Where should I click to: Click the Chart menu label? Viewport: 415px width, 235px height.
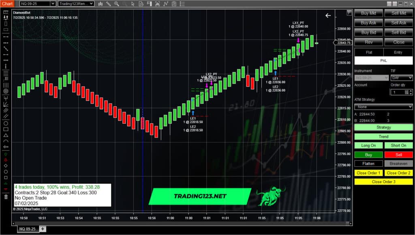coord(7,4)
